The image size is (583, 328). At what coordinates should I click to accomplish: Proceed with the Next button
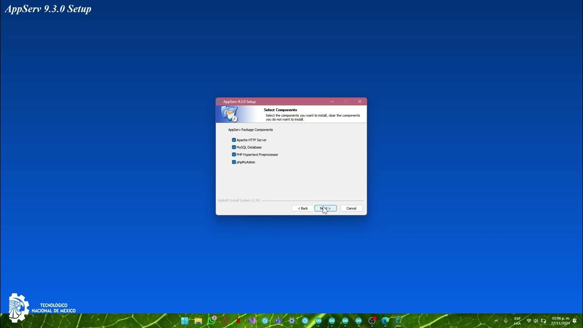325,208
